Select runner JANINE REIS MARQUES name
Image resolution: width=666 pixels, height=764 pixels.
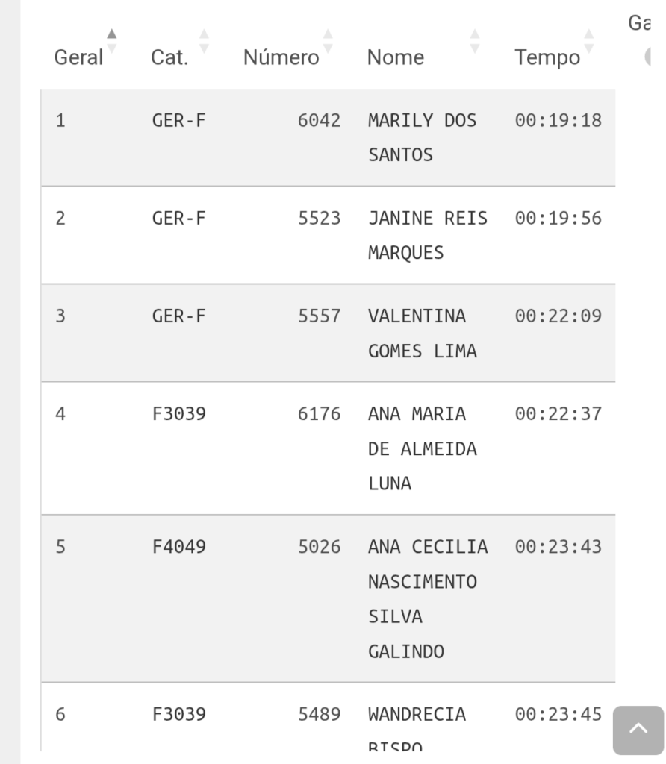tap(428, 235)
